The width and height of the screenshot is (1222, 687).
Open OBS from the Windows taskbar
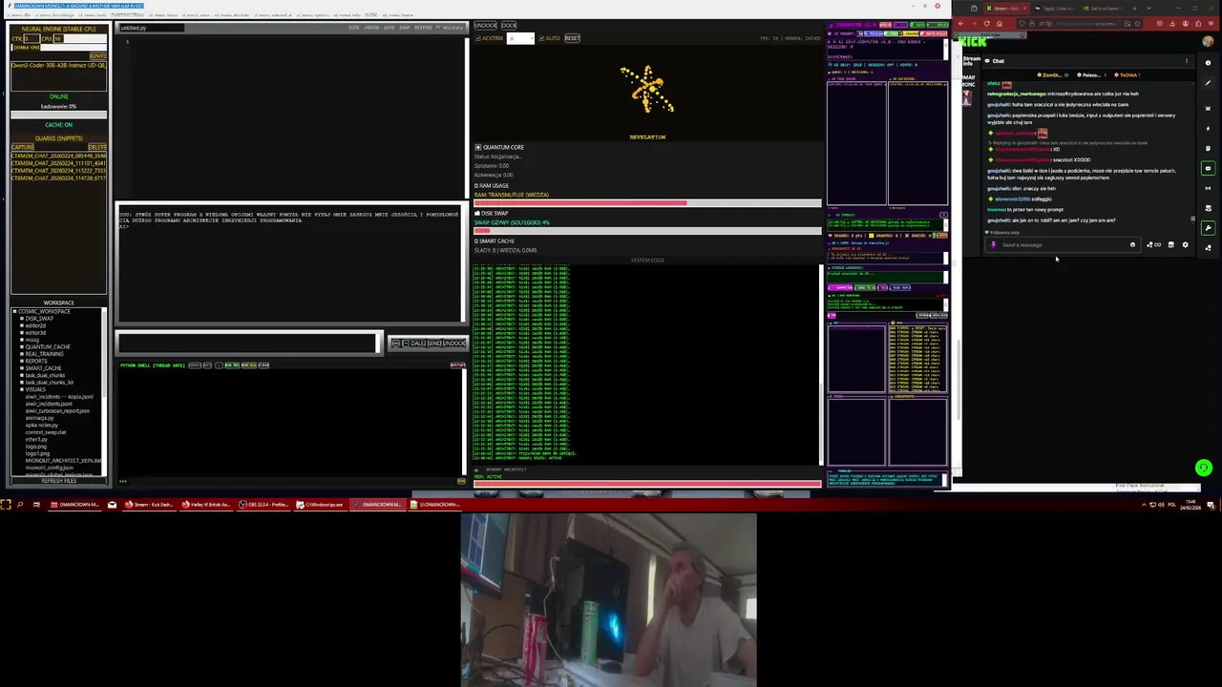(x=264, y=504)
